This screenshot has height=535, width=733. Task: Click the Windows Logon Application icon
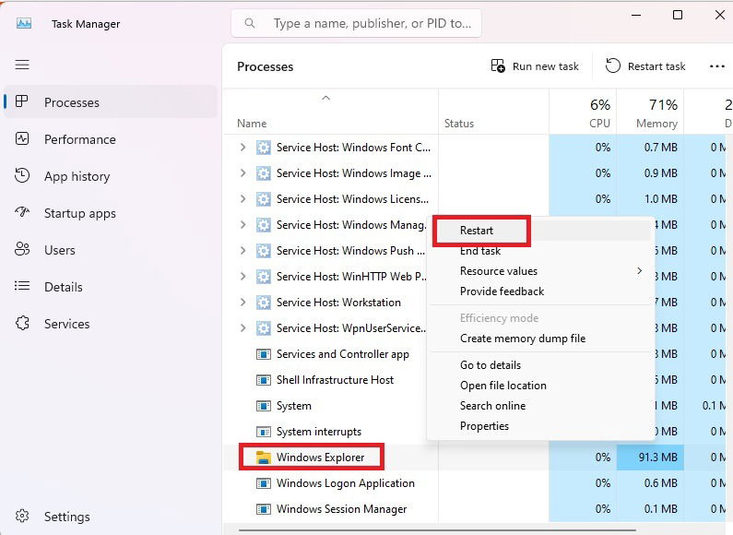pyautogui.click(x=264, y=483)
